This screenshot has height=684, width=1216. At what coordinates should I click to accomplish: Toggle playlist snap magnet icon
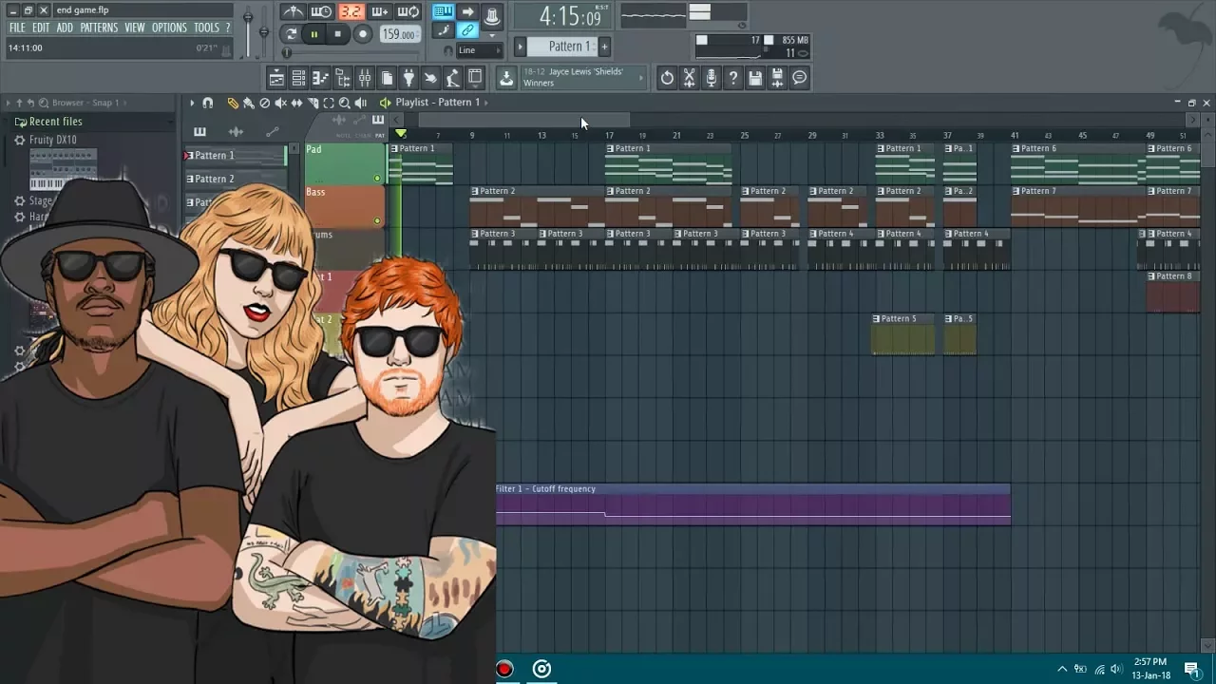[x=208, y=103]
